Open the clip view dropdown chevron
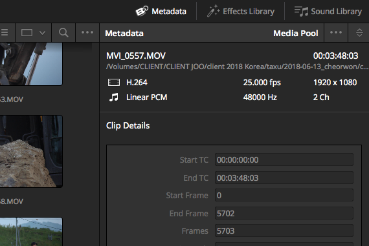The height and width of the screenshot is (246, 369). pyautogui.click(x=42, y=33)
